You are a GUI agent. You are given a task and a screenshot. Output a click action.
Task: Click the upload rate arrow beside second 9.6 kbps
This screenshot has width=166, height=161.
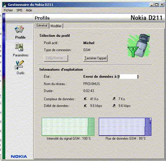(114, 106)
